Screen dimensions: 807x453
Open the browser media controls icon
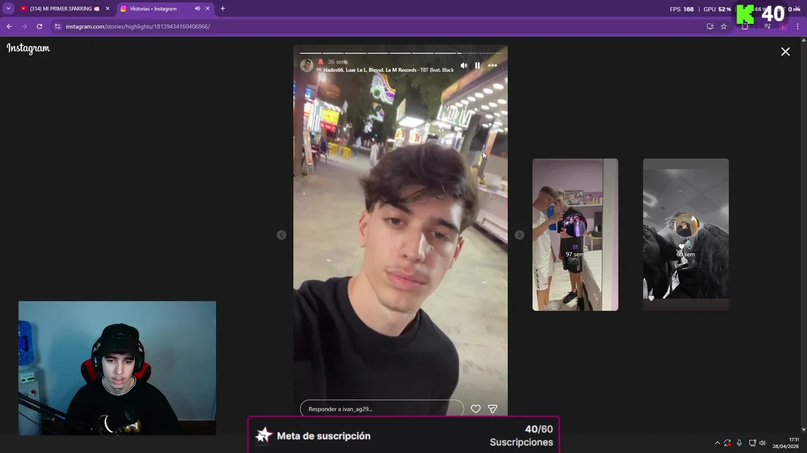coord(767,26)
